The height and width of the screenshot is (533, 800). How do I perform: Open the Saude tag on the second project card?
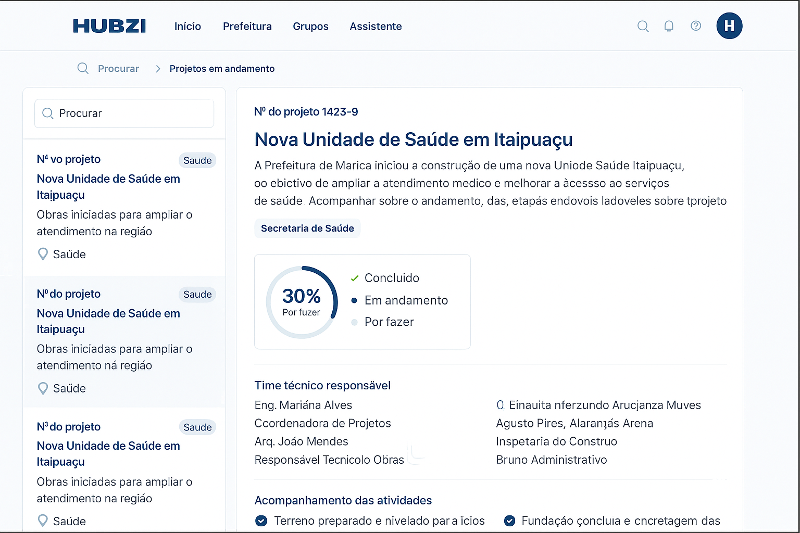click(x=197, y=294)
